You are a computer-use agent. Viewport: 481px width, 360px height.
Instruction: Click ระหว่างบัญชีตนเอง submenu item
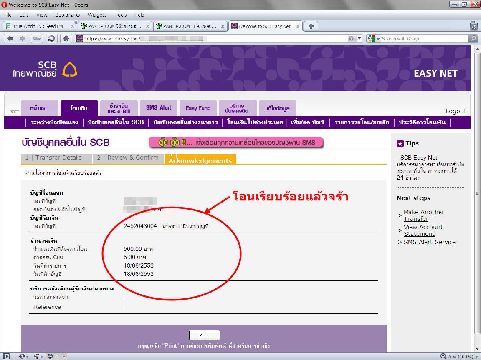tap(54, 122)
